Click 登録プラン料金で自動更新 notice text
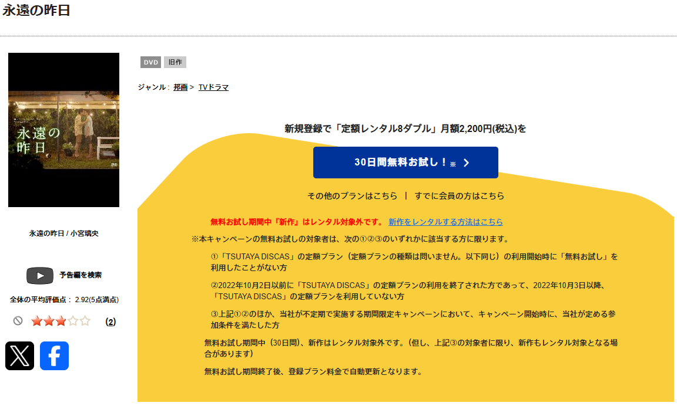 pos(313,371)
